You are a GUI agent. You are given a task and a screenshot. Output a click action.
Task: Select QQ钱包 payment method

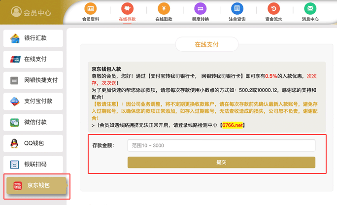point(34,143)
